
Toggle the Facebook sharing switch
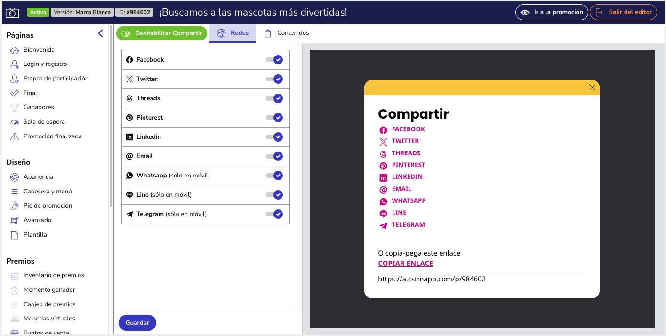click(x=274, y=60)
